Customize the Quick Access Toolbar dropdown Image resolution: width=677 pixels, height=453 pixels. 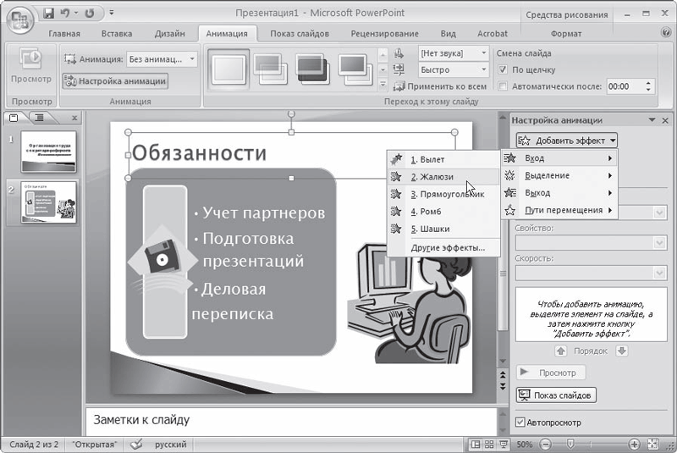click(112, 13)
